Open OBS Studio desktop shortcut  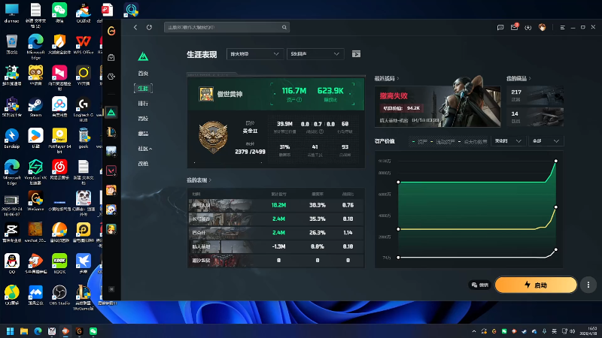click(59, 295)
